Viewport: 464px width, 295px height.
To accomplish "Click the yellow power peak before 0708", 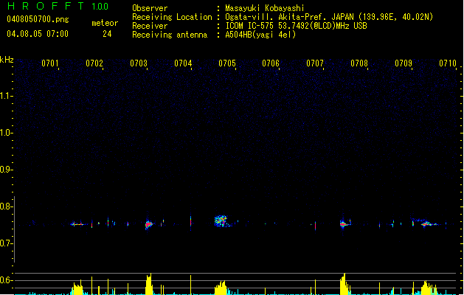I will [344, 284].
